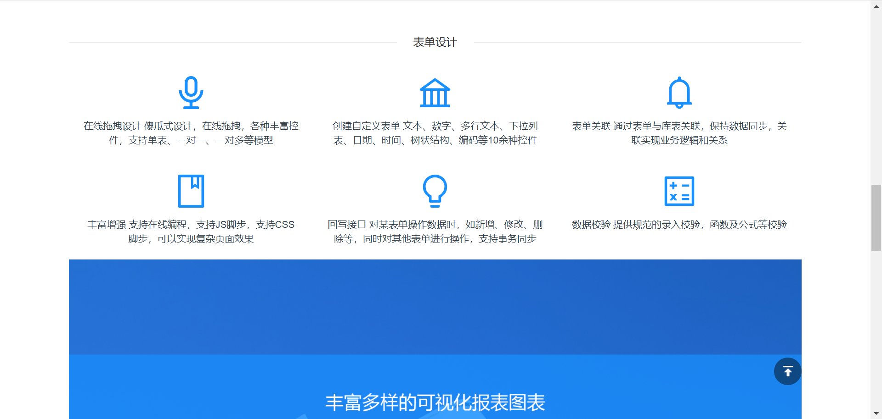Screen dimensions: 882x419
Task: Click the lightbulb icon above 回写接口
Action: [435, 191]
